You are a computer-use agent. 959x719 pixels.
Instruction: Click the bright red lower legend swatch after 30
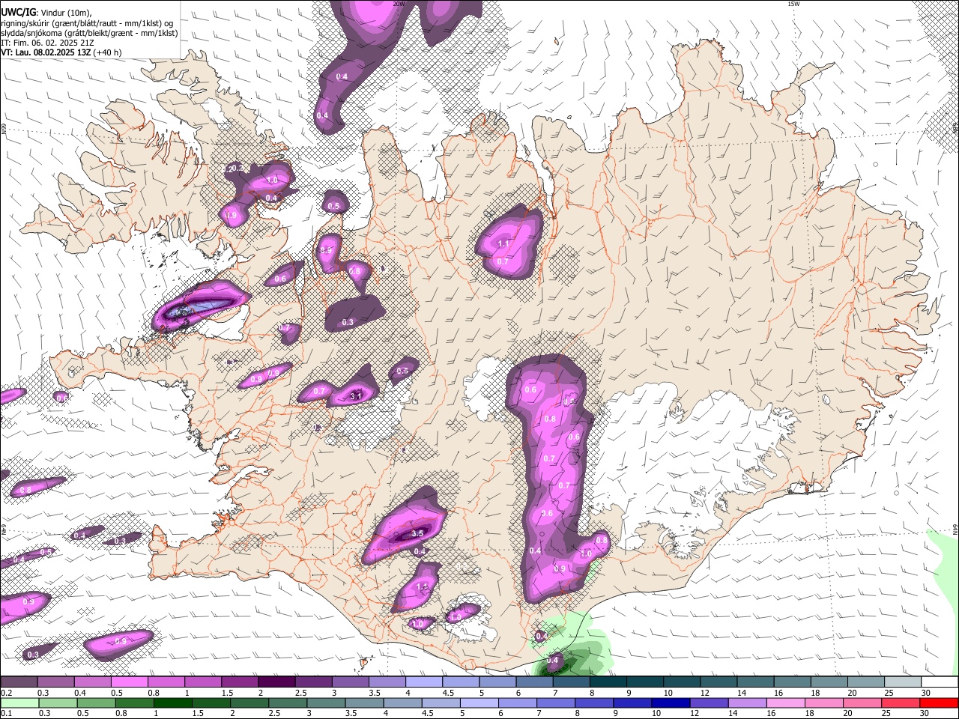pyautogui.click(x=938, y=703)
